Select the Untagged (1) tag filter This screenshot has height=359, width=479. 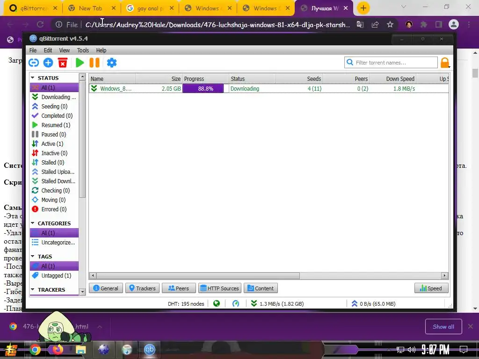(x=54, y=276)
